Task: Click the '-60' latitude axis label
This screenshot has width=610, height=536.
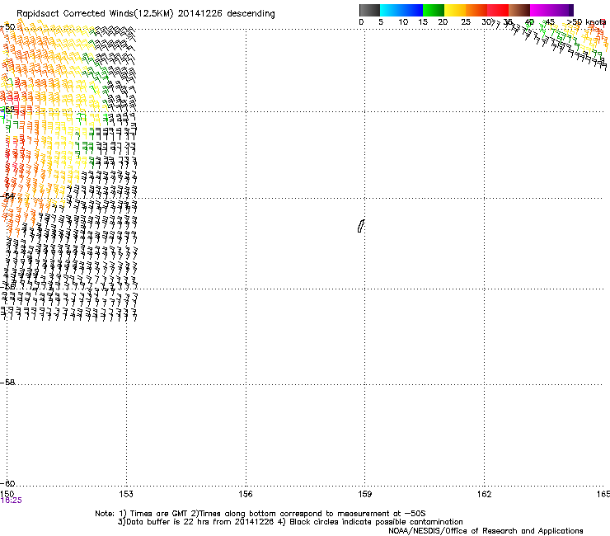Action: [7, 483]
